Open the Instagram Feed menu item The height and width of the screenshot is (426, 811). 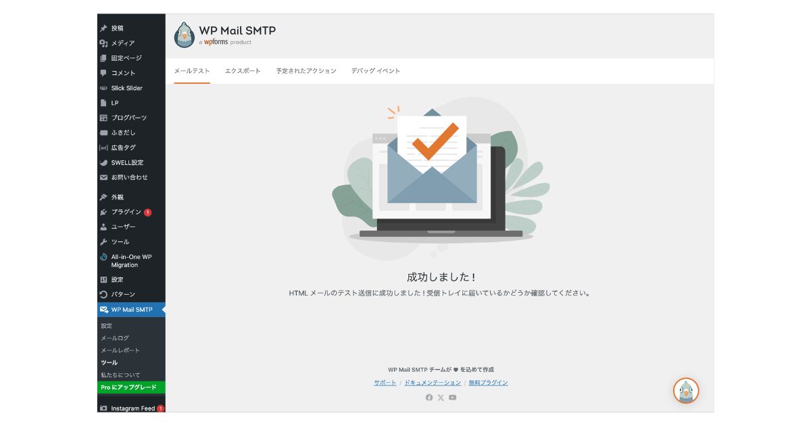[132, 408]
